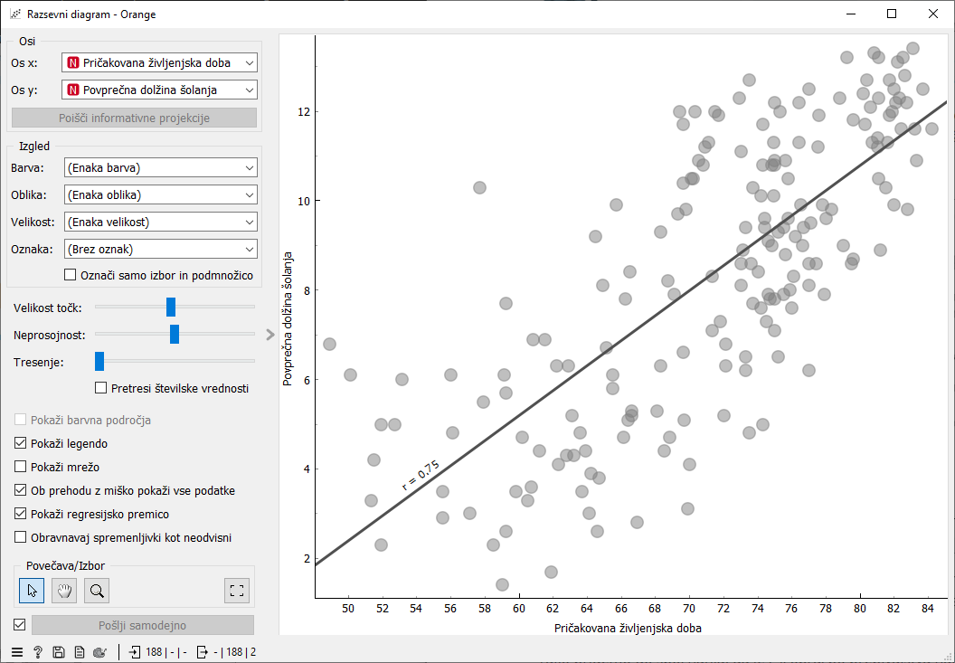The image size is (955, 663).
Task: Enable Pokaži mrežo checkbox
Action: [21, 468]
